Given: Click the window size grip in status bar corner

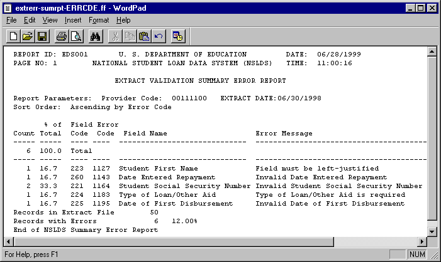Looking at the screenshot, I should coord(434,254).
